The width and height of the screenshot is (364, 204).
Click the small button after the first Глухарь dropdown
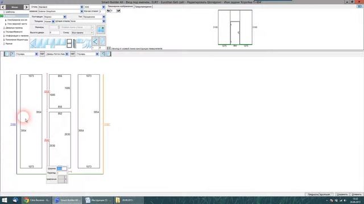[x=42, y=54]
